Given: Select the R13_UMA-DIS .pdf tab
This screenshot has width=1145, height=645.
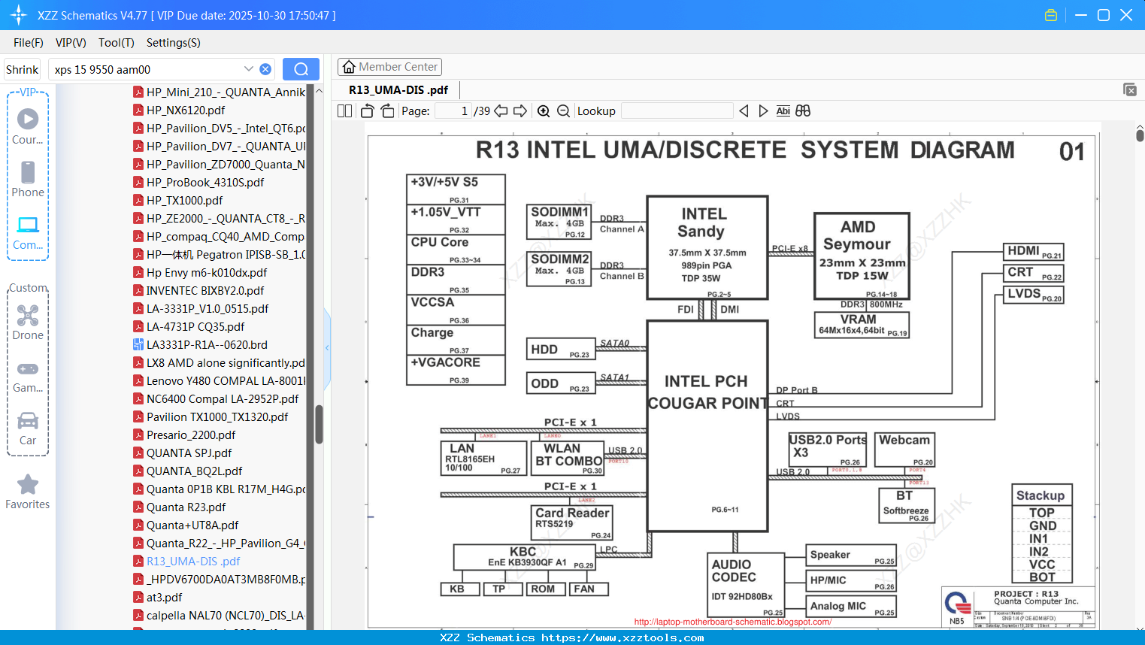Looking at the screenshot, I should click(x=398, y=89).
